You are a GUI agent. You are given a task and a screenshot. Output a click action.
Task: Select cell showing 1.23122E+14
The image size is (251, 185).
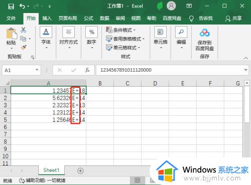49,112
